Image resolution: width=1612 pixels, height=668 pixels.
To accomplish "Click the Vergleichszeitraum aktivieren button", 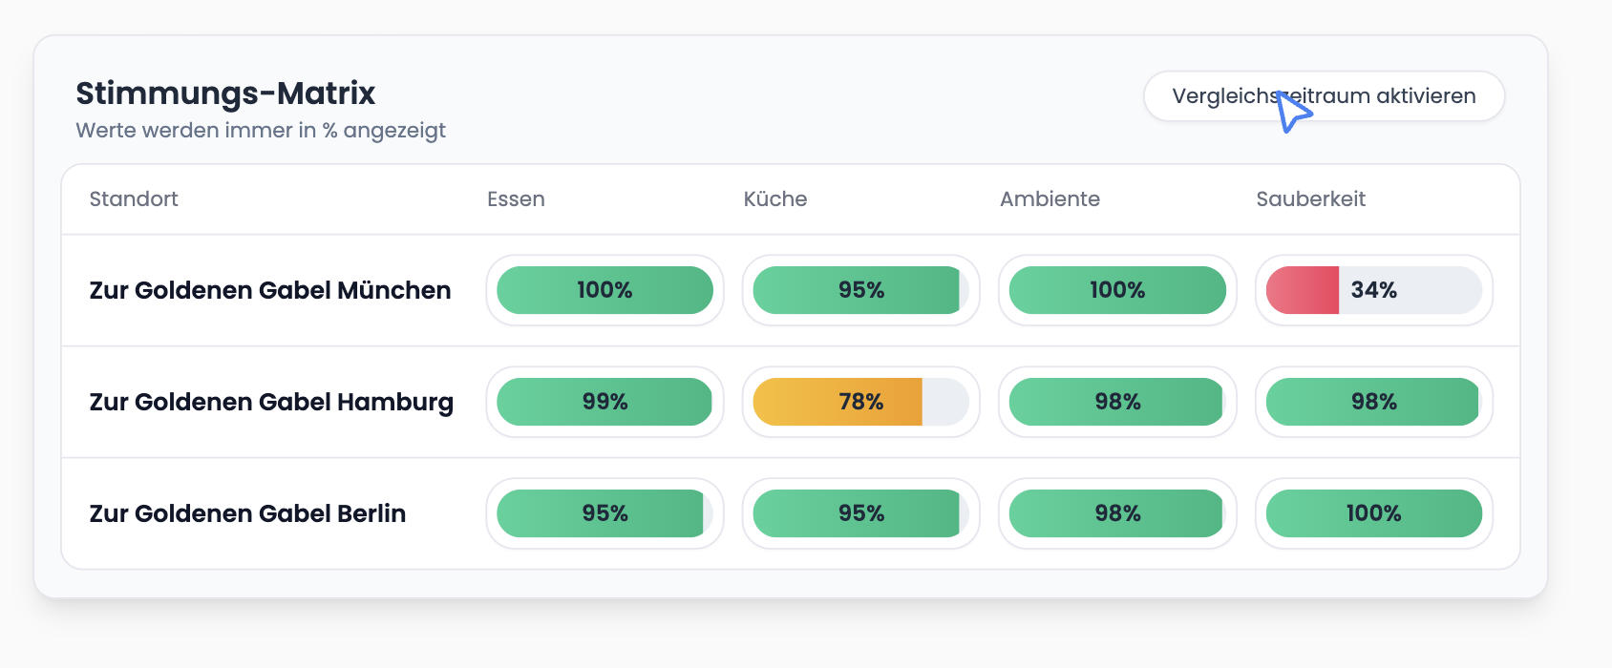I will (x=1324, y=96).
